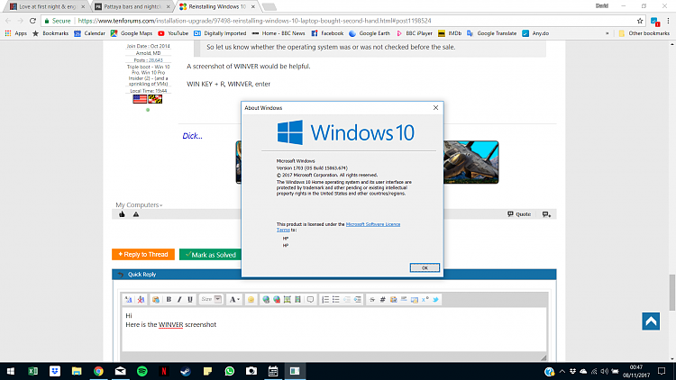This screenshot has width=676, height=380.
Task: Click the insert video filmstrip icon
Action: pyautogui.click(x=297, y=300)
